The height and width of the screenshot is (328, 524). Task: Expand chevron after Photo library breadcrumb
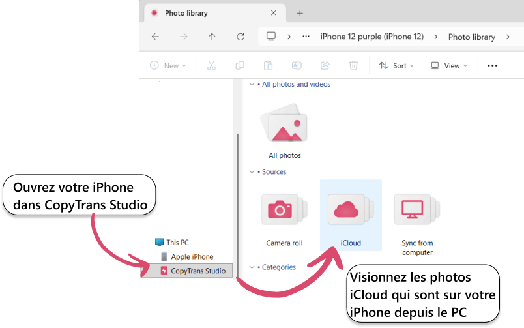(x=508, y=37)
